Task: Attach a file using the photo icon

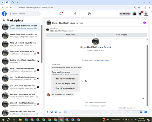Action: coord(52,112)
